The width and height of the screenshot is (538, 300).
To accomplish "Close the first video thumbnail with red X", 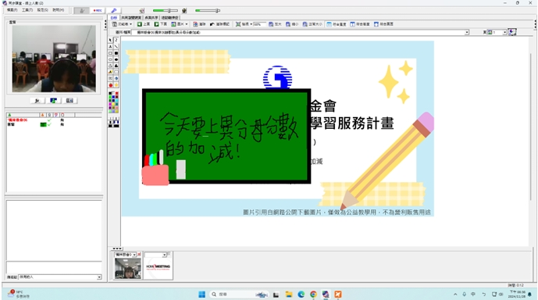I will [x=139, y=255].
